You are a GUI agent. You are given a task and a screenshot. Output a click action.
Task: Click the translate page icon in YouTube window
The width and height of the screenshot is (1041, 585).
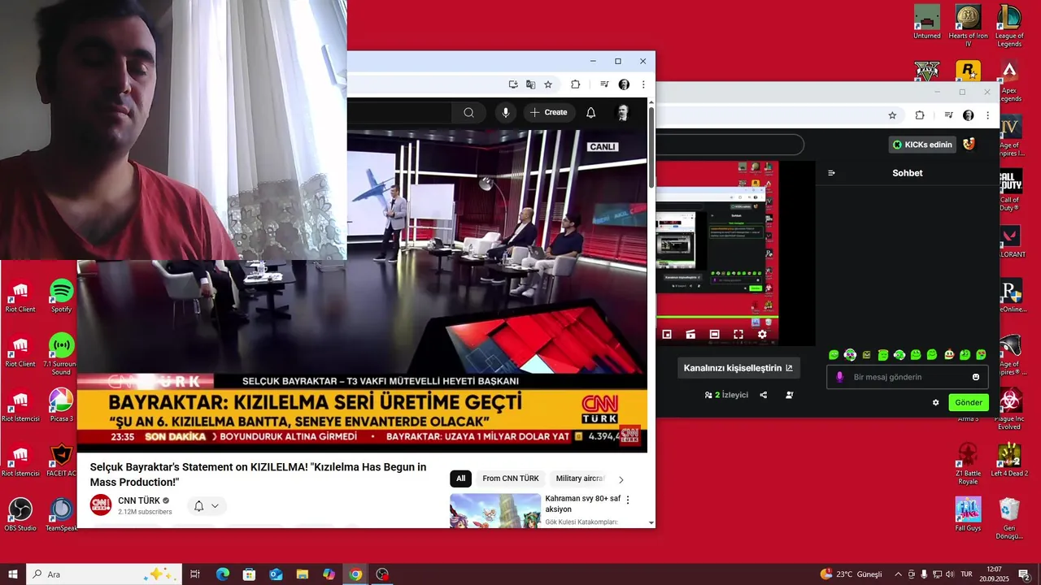[530, 84]
